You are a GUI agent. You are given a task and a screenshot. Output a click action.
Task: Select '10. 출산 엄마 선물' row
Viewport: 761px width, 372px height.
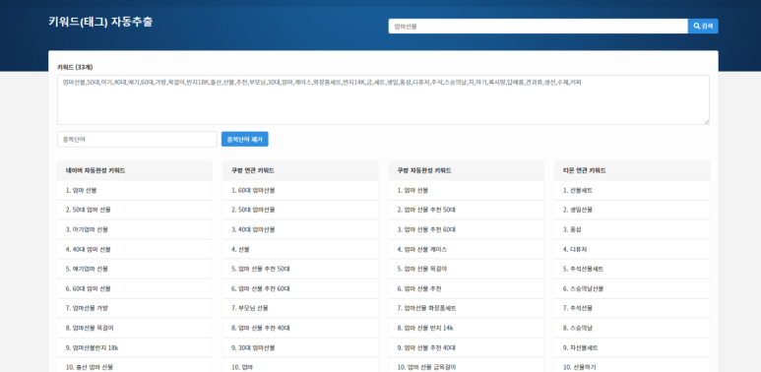[135, 365]
